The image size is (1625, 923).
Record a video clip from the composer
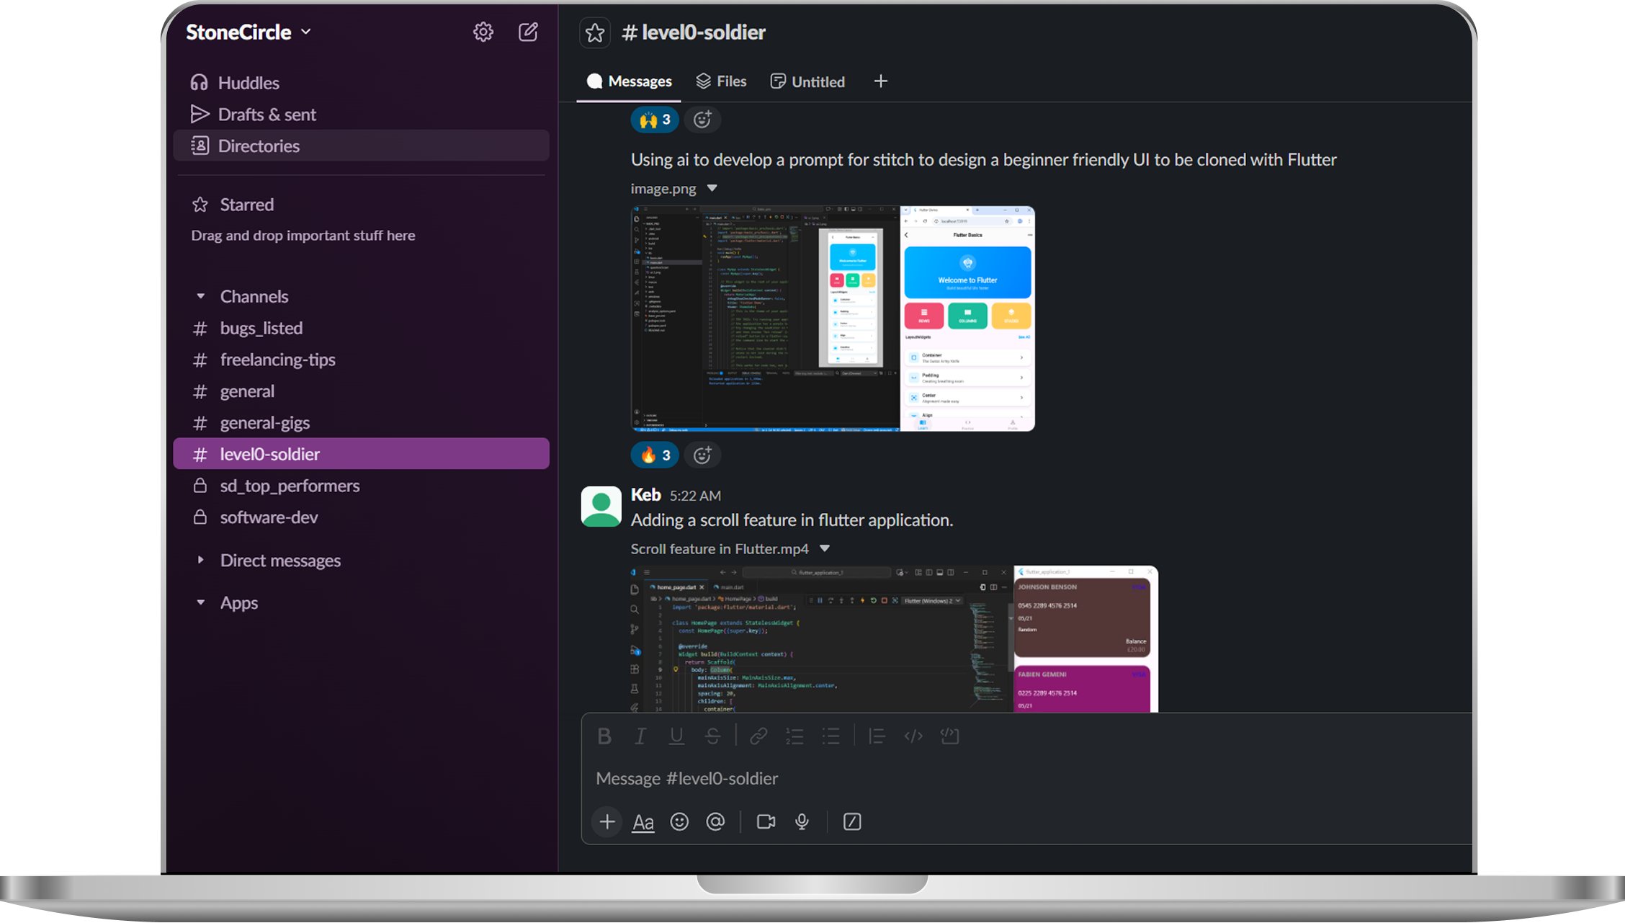coord(766,821)
